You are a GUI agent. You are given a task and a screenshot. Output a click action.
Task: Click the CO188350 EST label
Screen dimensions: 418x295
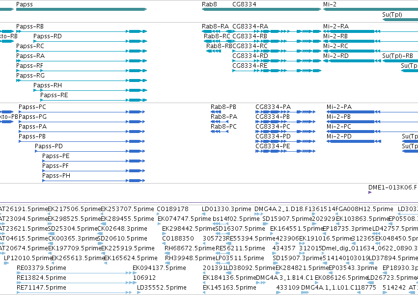click(x=178, y=239)
